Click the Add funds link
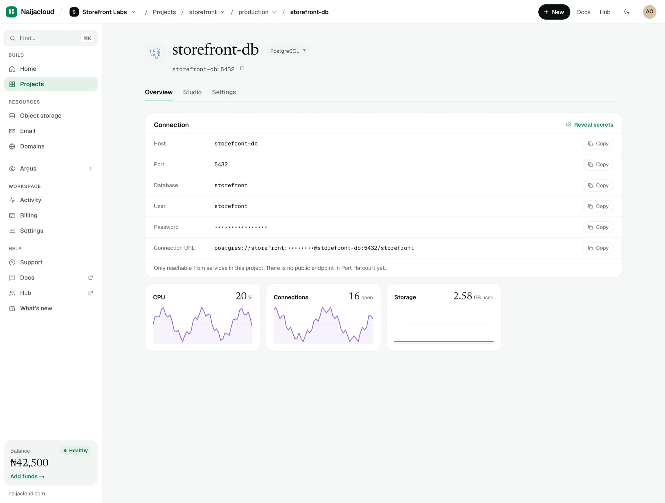The width and height of the screenshot is (665, 503). 27,476
